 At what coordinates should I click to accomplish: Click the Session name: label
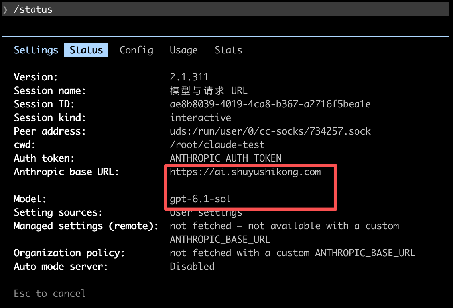tap(50, 91)
